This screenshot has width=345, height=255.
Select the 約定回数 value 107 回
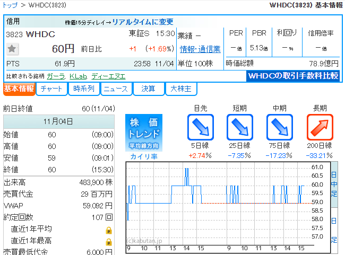(x=102, y=217)
